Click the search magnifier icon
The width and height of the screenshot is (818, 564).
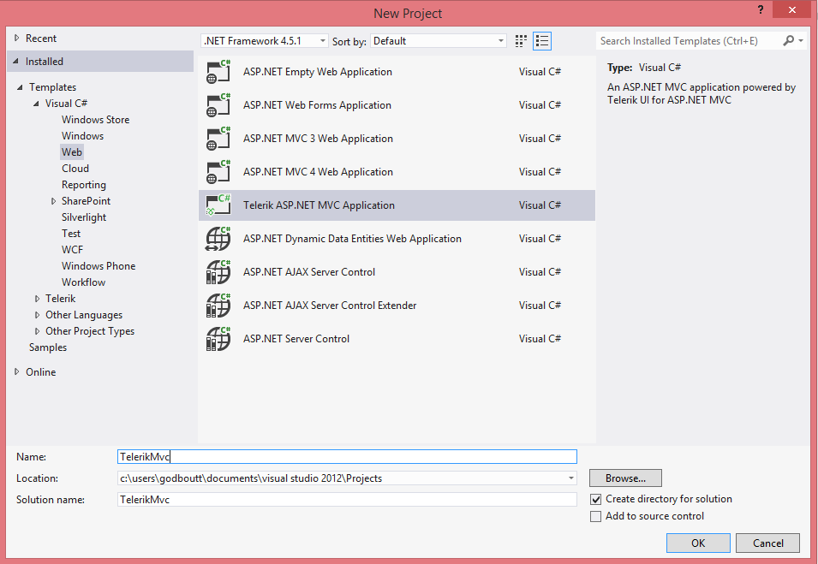pyautogui.click(x=789, y=41)
